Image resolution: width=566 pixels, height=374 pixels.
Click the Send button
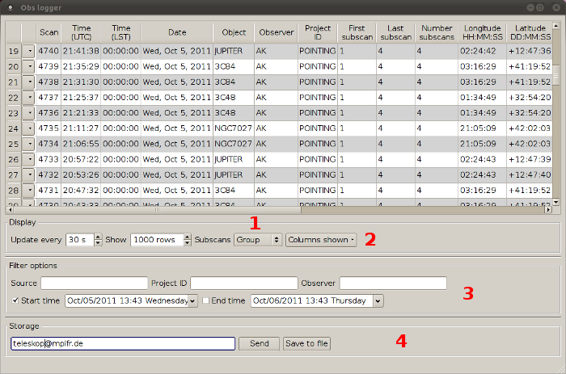click(260, 343)
